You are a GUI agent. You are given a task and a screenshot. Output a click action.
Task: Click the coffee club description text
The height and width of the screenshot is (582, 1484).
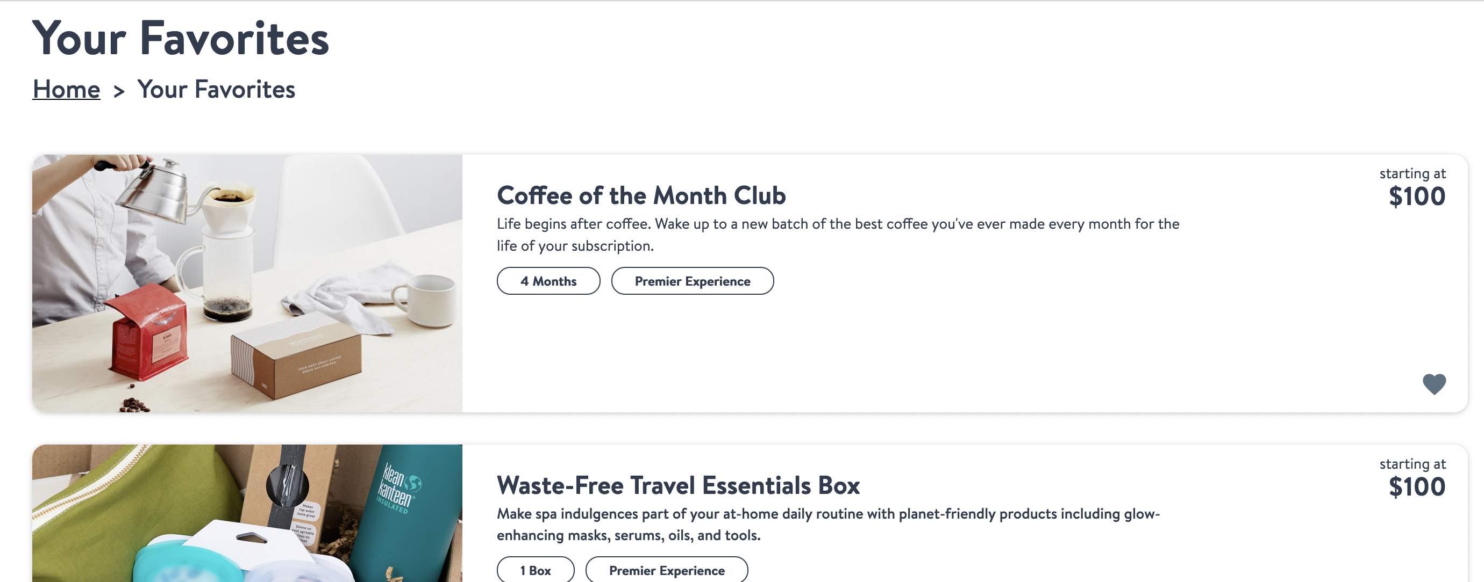click(838, 235)
